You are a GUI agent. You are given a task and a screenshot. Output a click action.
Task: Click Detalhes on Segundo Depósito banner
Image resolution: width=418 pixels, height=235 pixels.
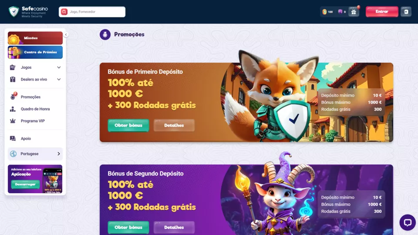pos(174,227)
